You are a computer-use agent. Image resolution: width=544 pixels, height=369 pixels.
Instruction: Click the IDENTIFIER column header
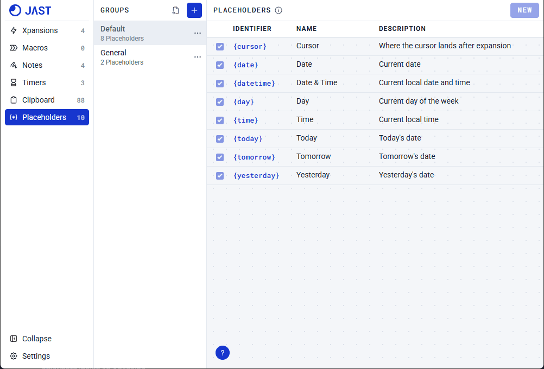[252, 29]
